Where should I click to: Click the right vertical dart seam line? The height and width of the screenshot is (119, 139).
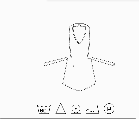click(x=85, y=57)
